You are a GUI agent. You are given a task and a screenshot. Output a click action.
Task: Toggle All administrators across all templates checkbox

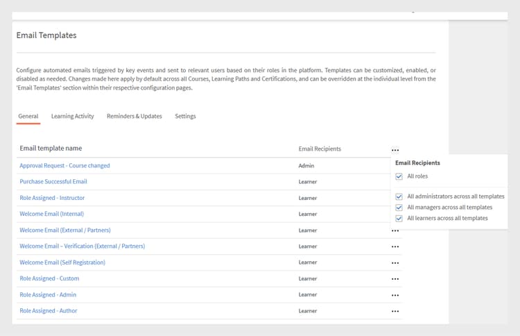click(399, 196)
